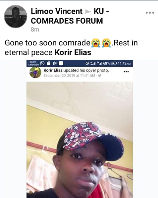Image resolution: width=158 pixels, height=198 pixels.
Task: Tap the alarm clock status icon
Action: click(x=87, y=63)
